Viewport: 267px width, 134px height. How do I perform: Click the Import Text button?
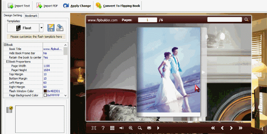[19, 6]
